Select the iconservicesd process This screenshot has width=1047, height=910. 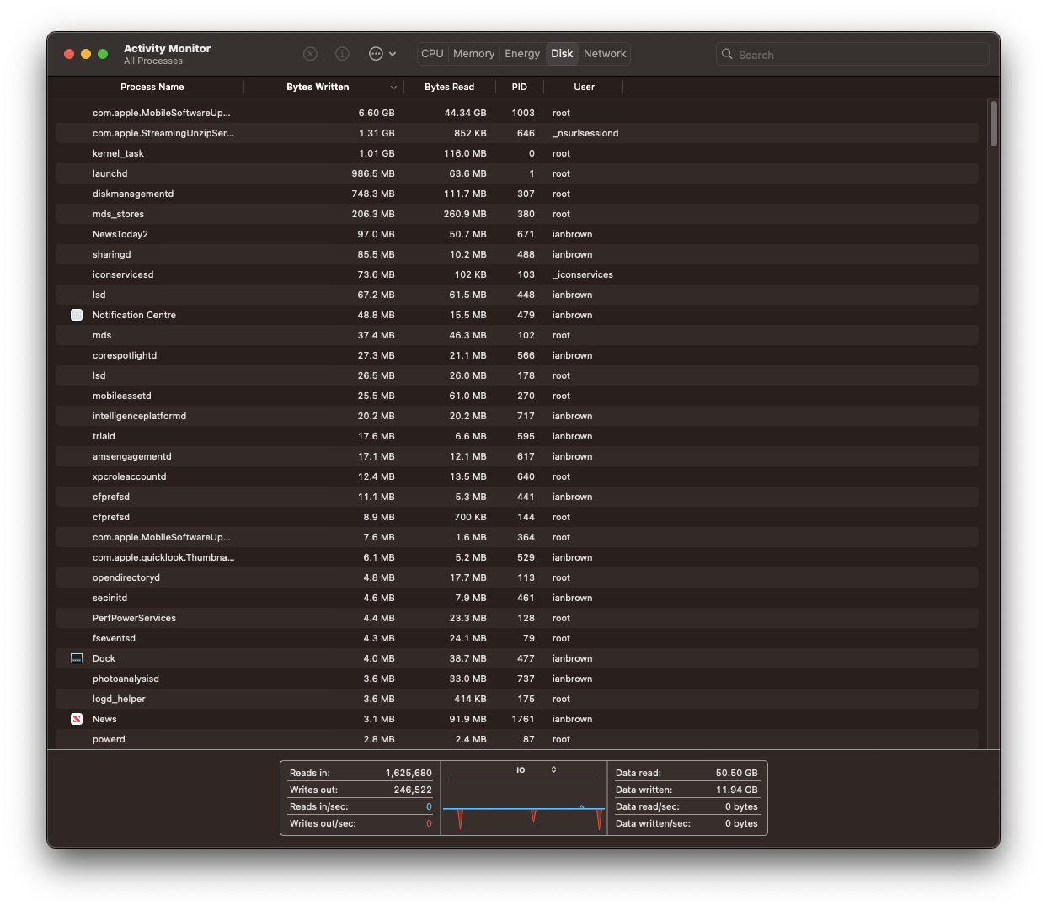pyautogui.click(x=517, y=274)
